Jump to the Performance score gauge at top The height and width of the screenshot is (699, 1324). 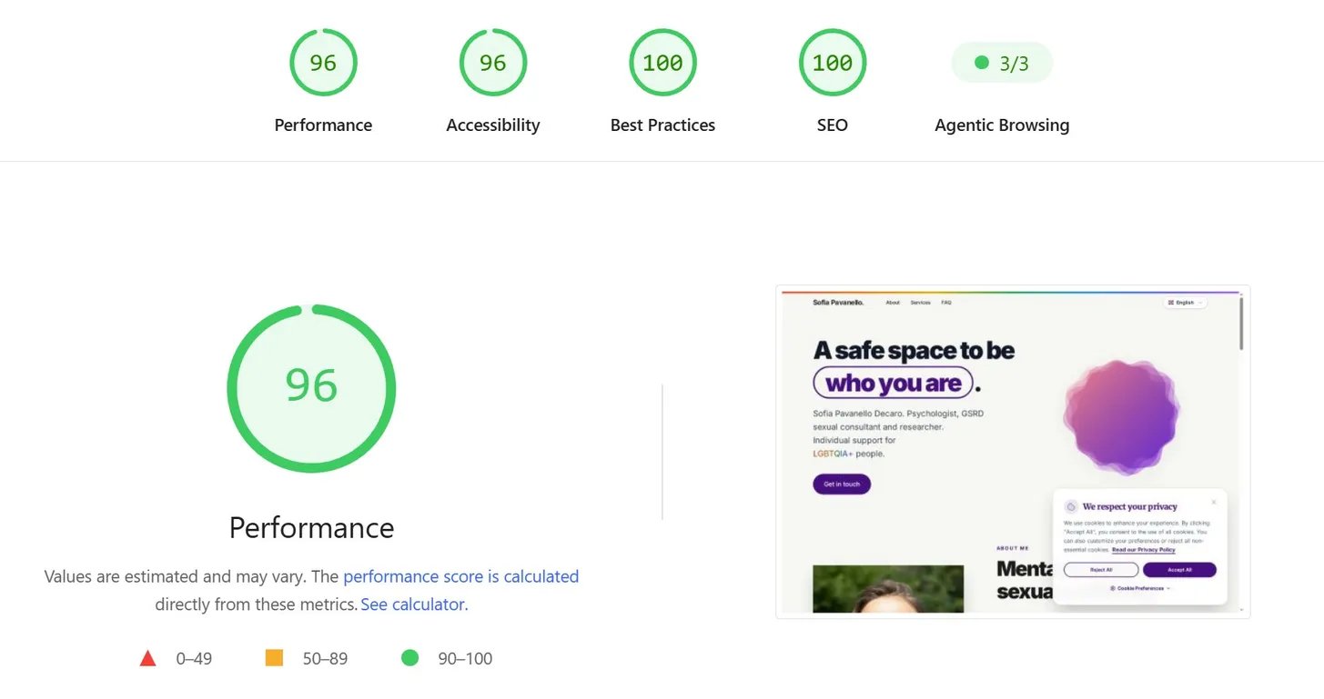(323, 63)
